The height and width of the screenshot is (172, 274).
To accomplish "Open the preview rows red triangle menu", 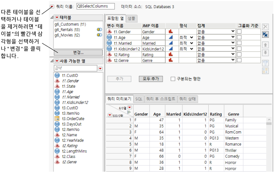I will pos(110,115).
